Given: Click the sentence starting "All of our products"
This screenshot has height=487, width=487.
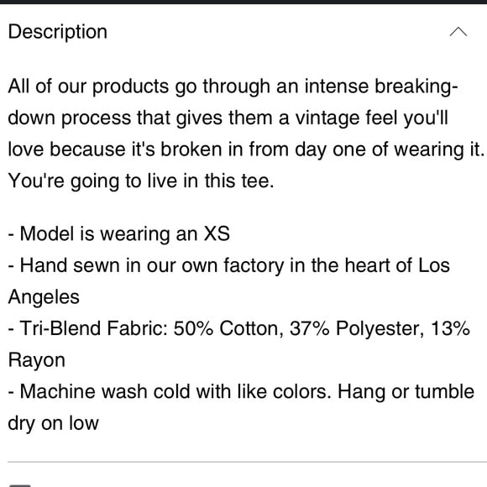Looking at the screenshot, I should (245, 118).
